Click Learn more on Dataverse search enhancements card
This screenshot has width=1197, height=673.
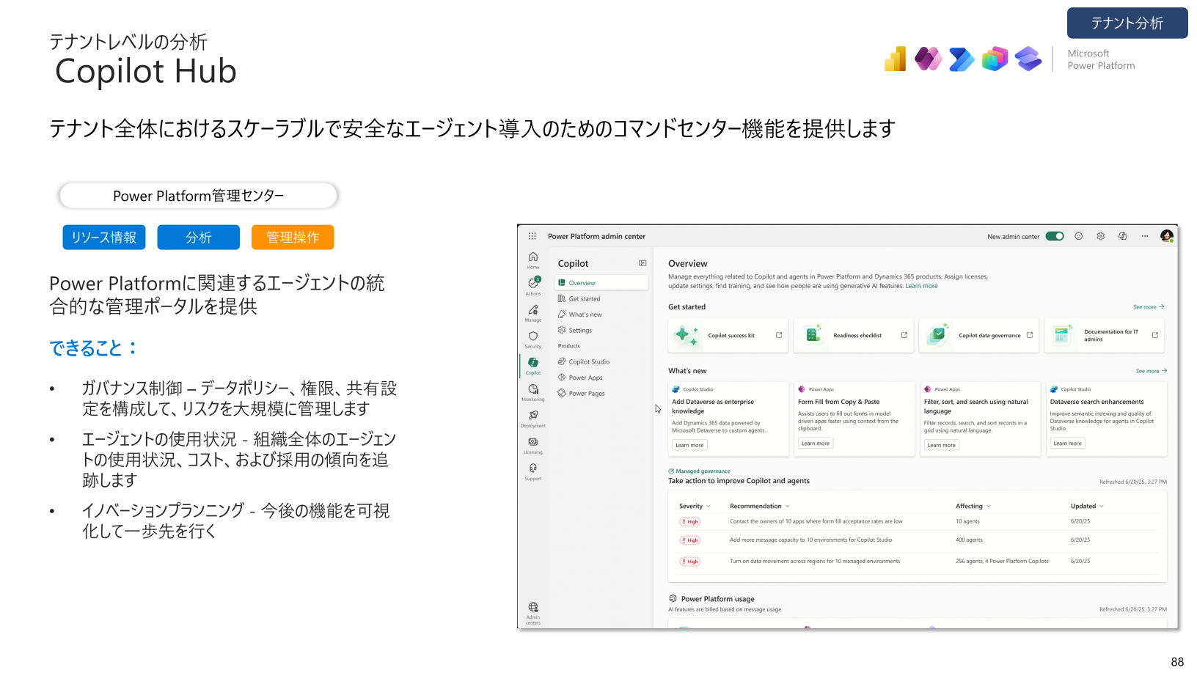1068,443
